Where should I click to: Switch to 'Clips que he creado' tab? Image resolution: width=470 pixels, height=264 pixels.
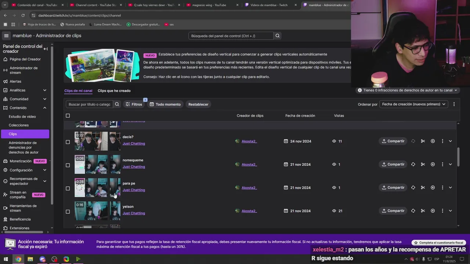pyautogui.click(x=114, y=91)
